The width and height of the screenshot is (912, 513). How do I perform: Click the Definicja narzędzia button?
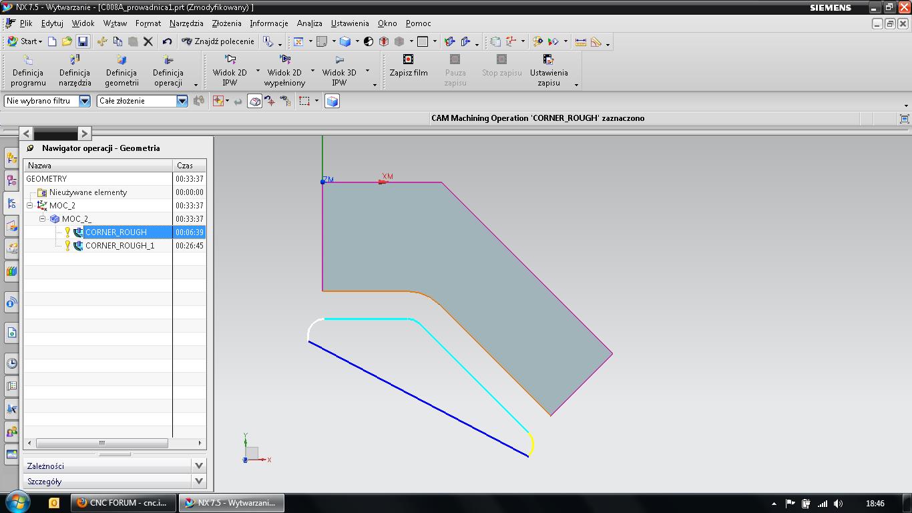pos(75,70)
